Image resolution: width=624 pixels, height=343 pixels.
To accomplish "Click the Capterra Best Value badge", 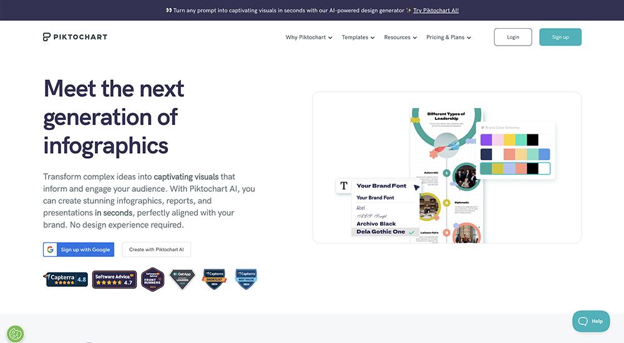I will point(246,279).
